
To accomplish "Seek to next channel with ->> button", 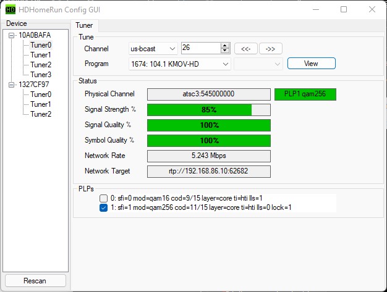I will [x=271, y=49].
